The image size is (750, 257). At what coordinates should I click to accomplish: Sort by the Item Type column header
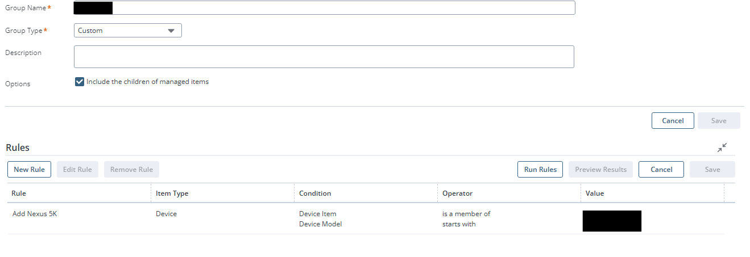point(172,193)
